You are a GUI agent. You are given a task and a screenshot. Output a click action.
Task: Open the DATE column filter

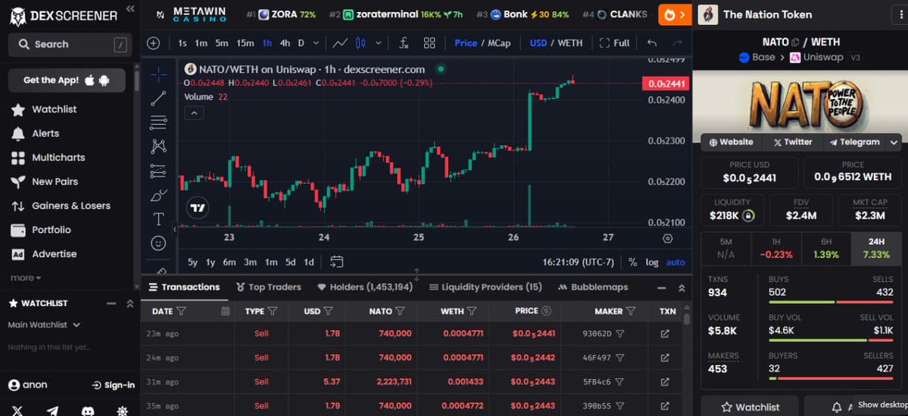(181, 311)
